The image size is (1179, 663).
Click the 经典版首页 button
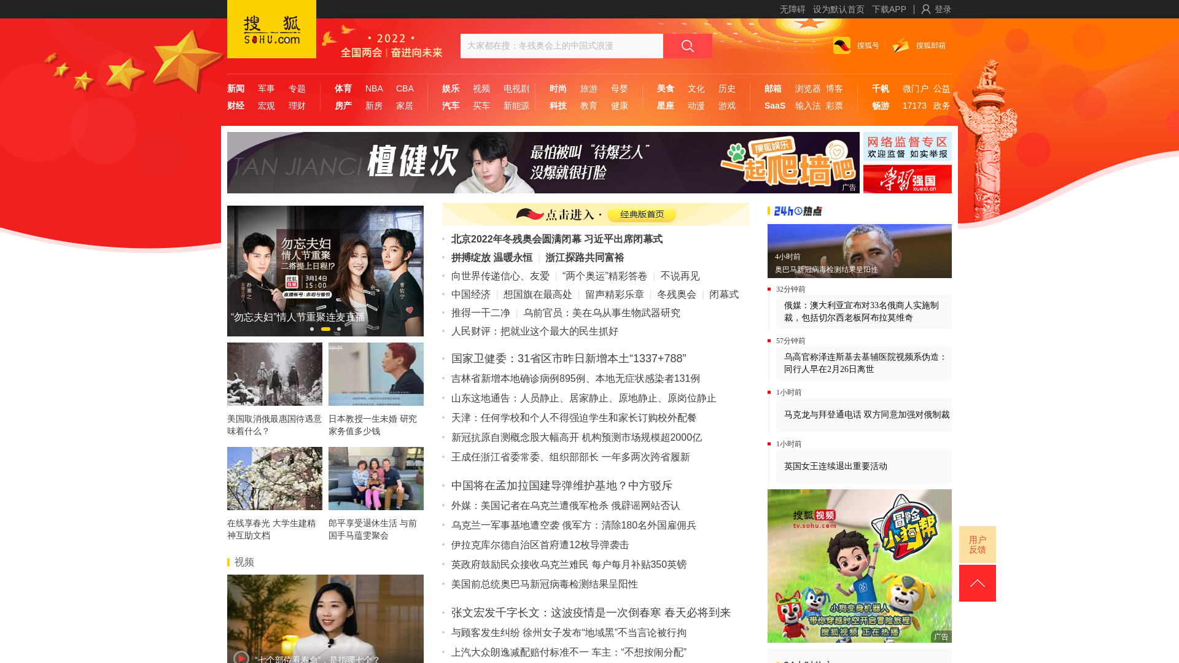point(642,214)
